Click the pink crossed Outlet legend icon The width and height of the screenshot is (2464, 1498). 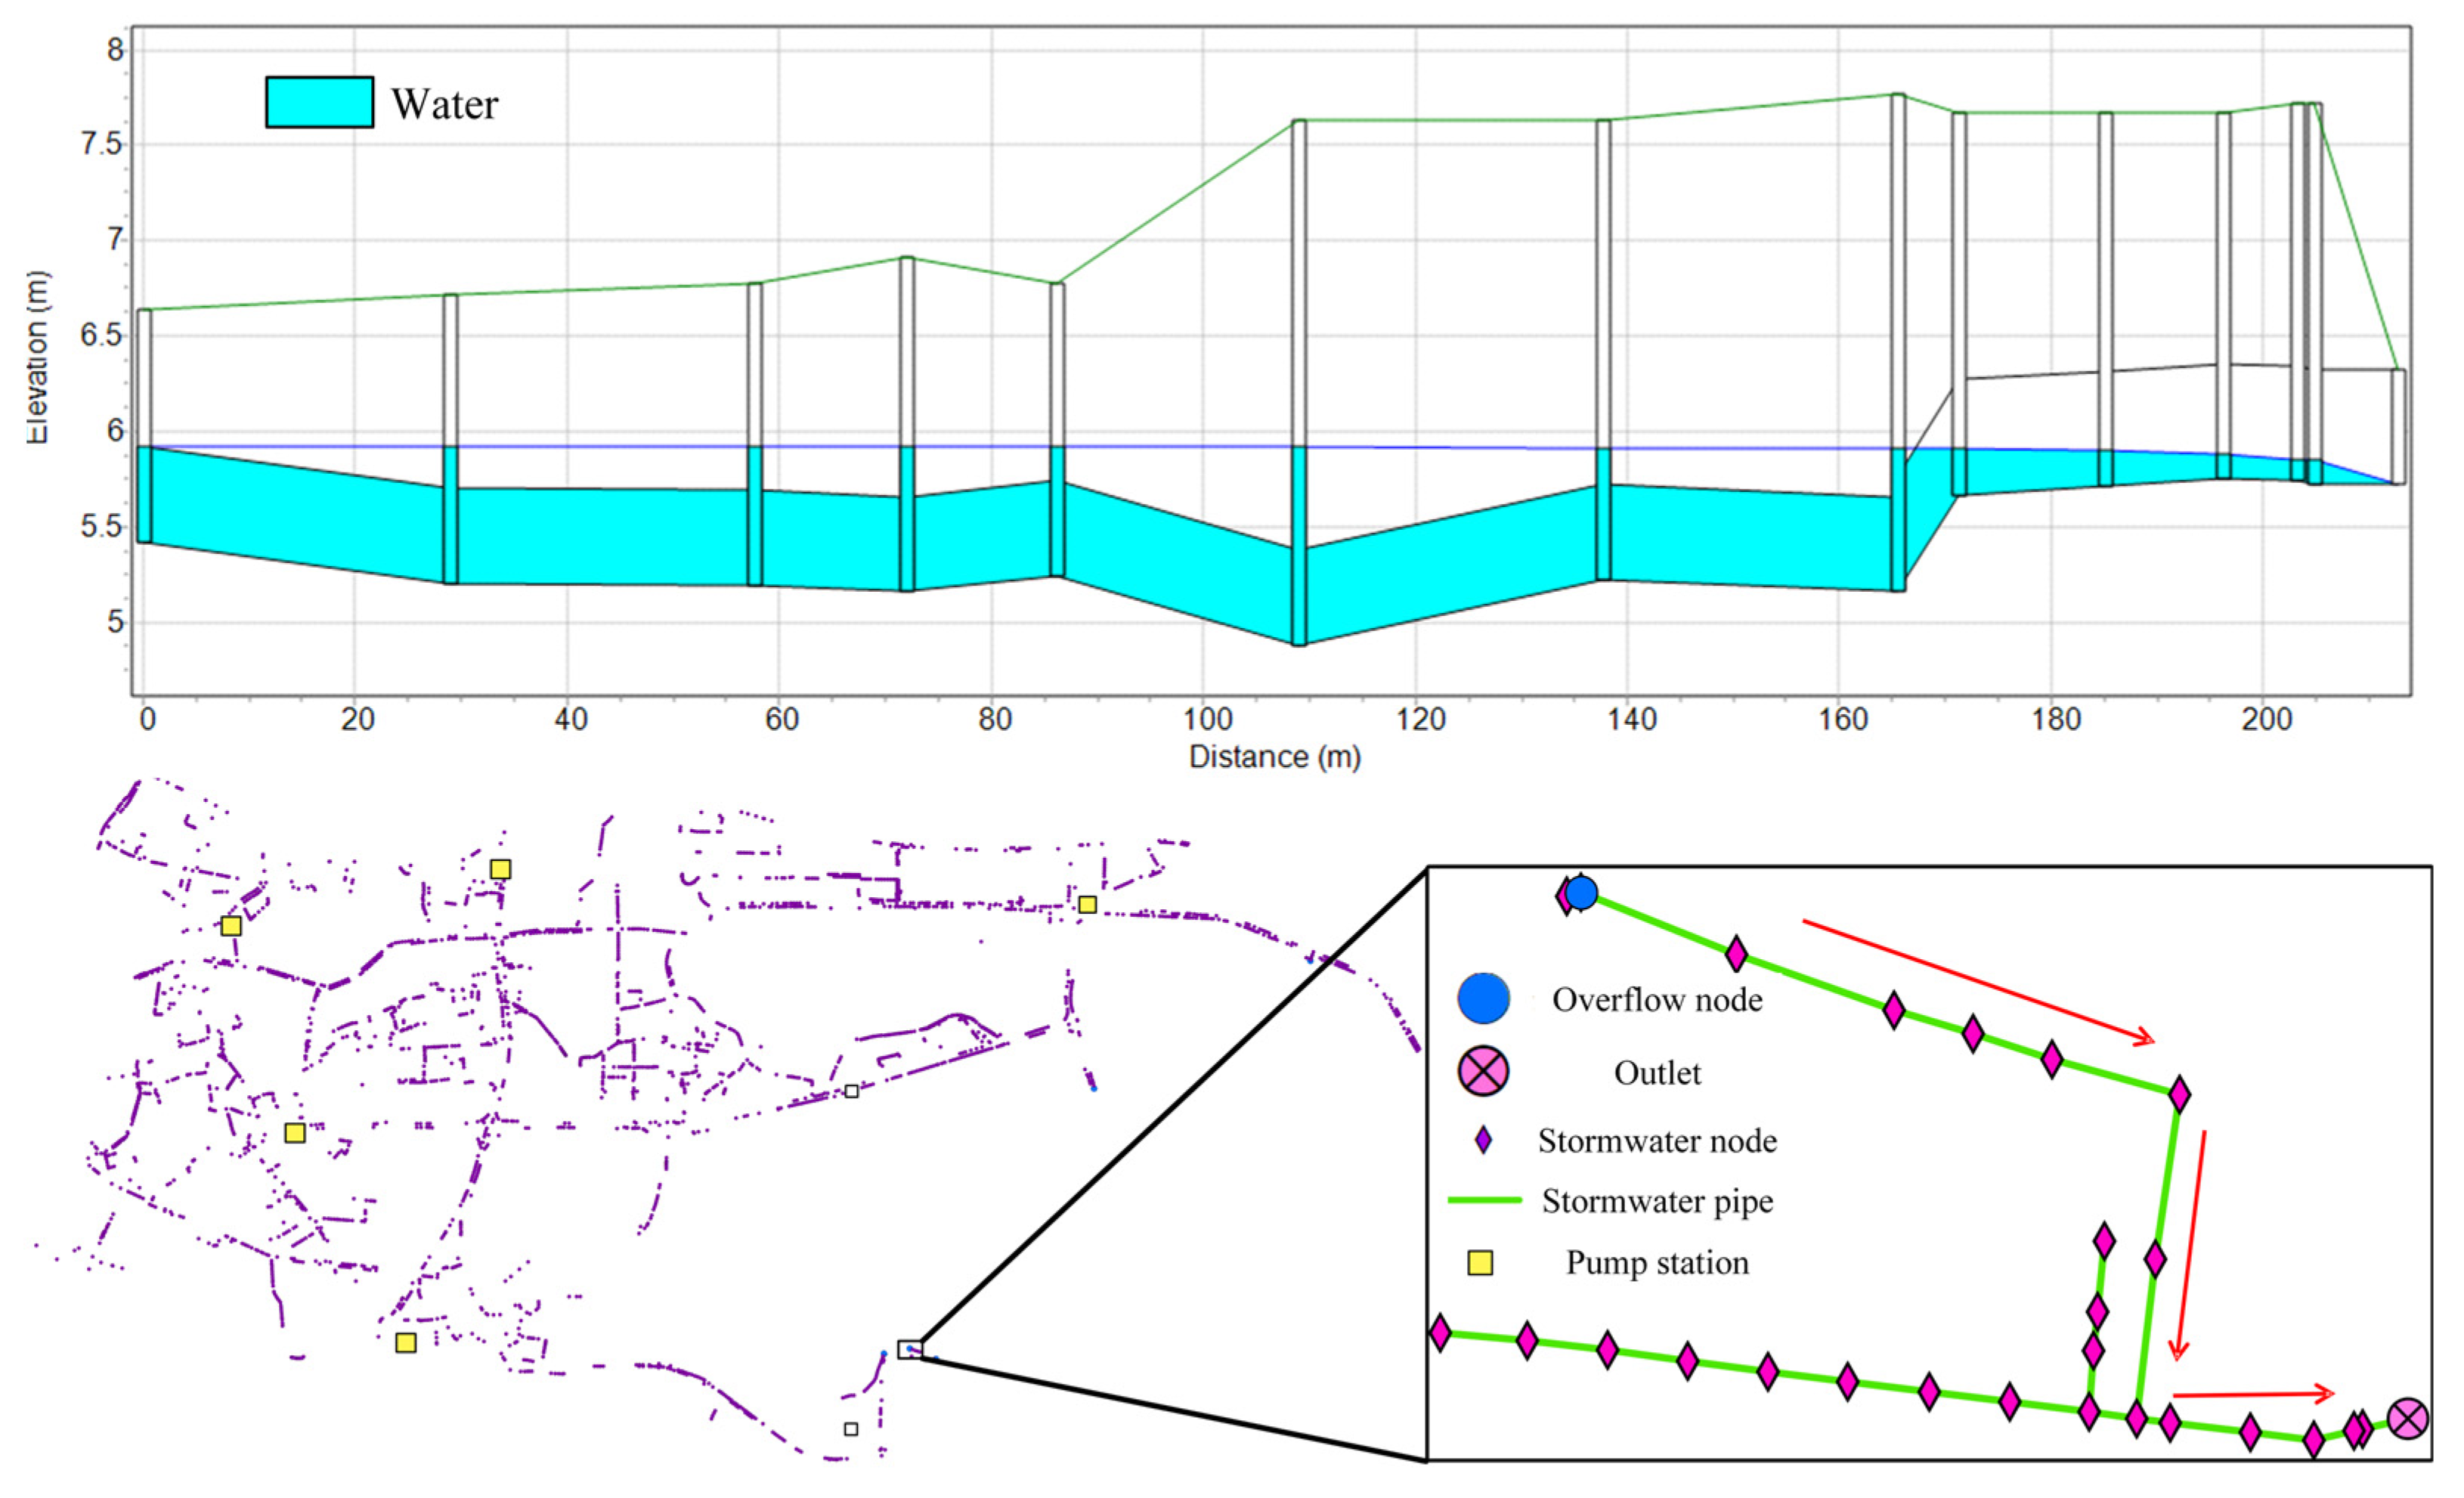(1483, 1071)
